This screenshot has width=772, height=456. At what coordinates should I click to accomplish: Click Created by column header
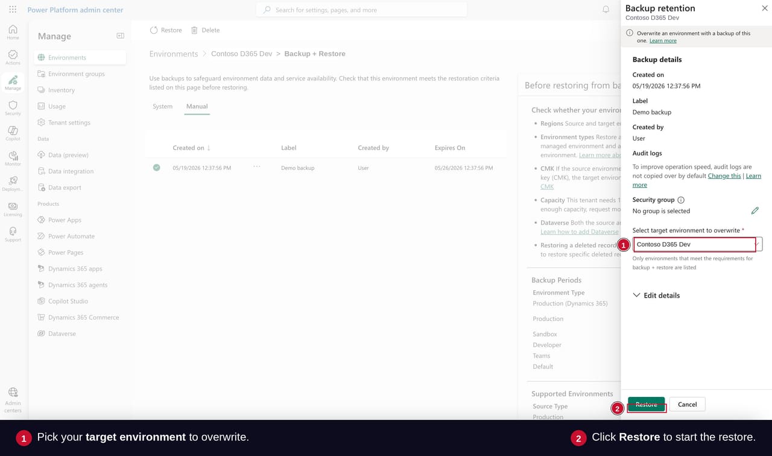tap(373, 148)
